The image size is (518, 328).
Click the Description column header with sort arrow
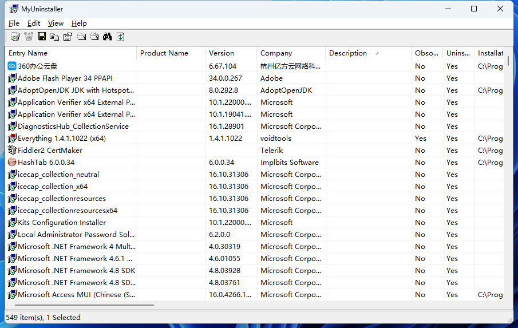pyautogui.click(x=348, y=53)
